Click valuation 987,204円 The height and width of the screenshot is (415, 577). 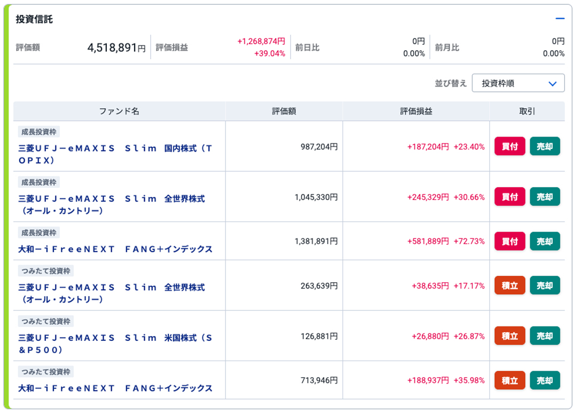click(319, 147)
